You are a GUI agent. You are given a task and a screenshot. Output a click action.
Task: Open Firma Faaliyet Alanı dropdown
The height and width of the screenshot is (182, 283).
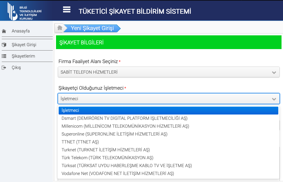169,72
